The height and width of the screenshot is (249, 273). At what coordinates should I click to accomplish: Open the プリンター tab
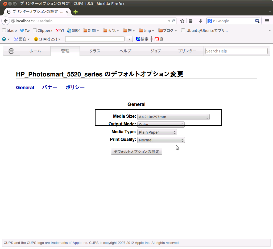(187, 51)
